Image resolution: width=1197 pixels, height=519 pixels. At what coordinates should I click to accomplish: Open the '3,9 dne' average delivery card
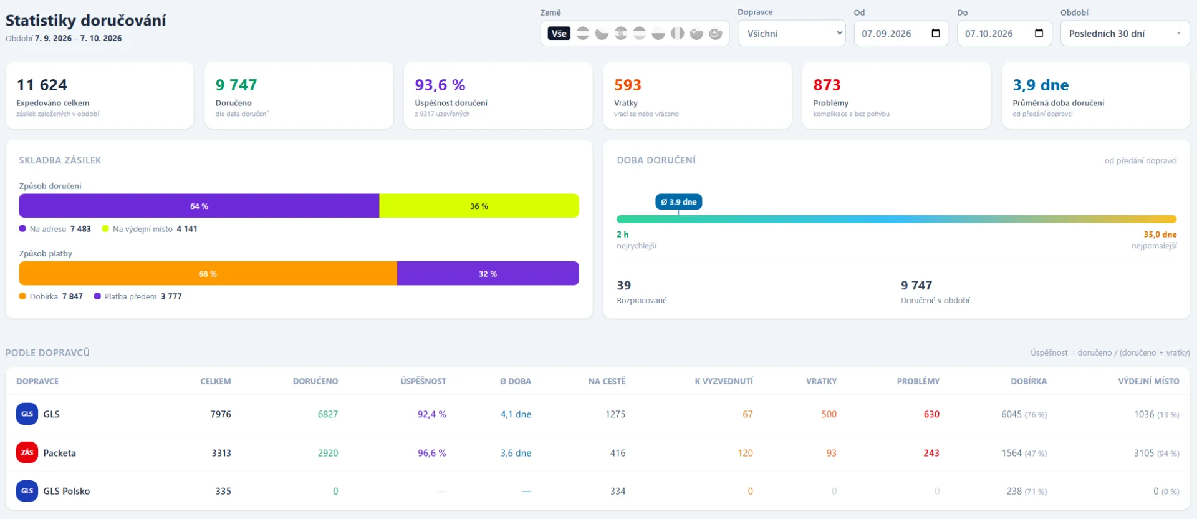pos(1096,95)
